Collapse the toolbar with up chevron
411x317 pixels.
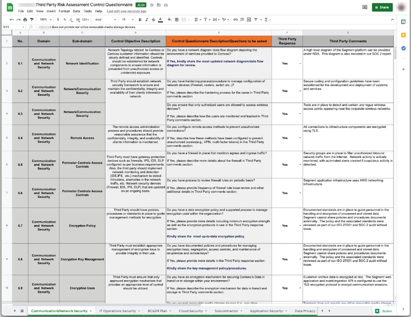pyautogui.click(x=392, y=20)
